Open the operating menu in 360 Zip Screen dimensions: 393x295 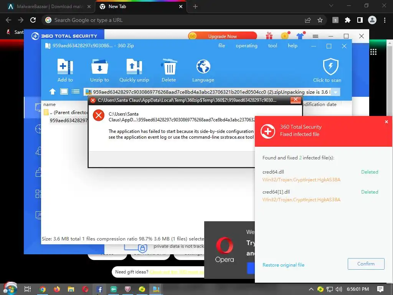click(x=246, y=46)
